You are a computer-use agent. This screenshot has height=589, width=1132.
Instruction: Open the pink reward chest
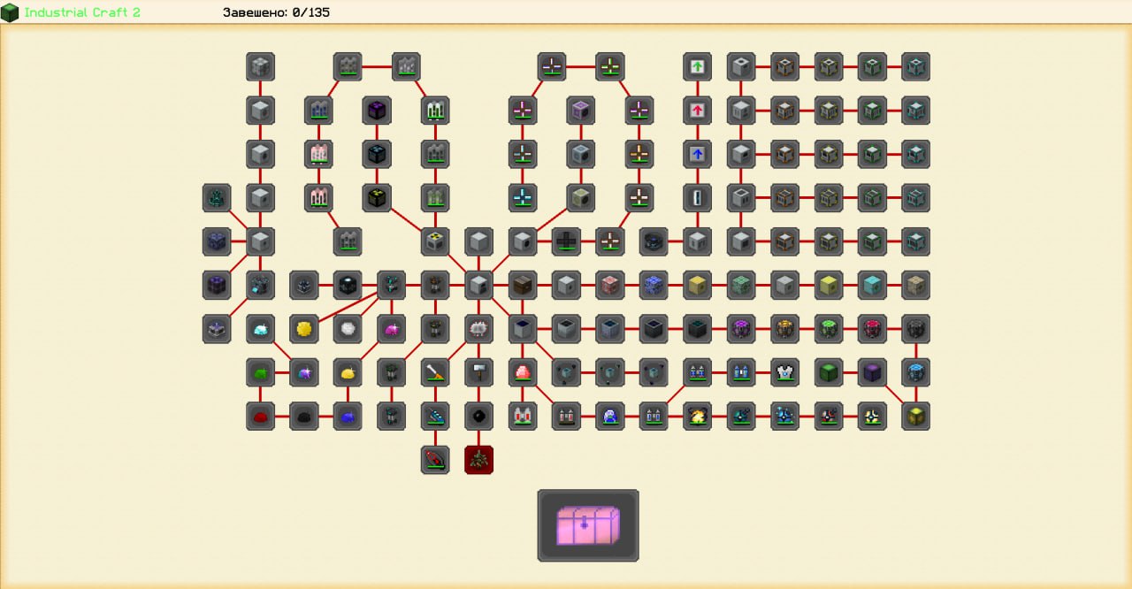click(588, 525)
